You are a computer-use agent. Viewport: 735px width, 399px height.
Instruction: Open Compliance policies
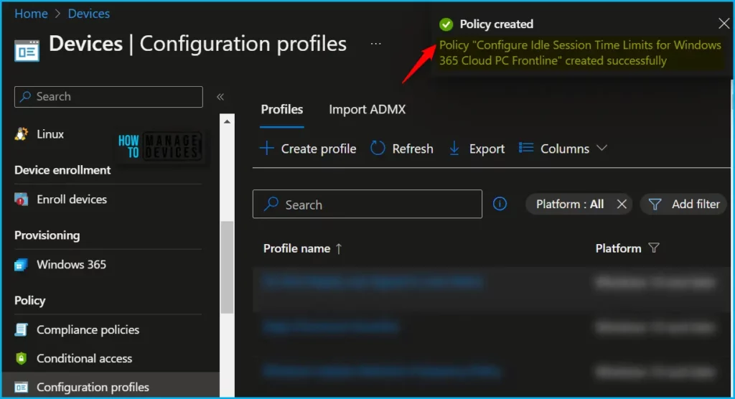88,329
